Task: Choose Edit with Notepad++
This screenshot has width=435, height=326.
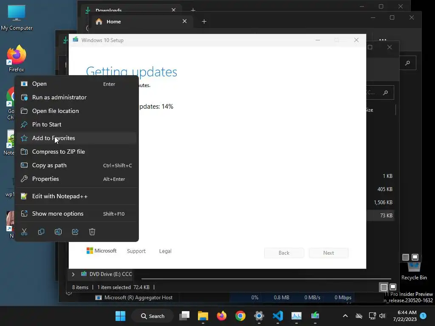Action: [x=76, y=196]
